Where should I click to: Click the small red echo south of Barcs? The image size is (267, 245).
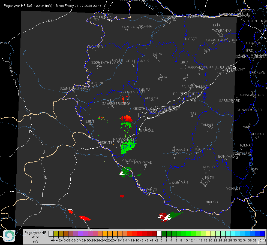coord(122,196)
